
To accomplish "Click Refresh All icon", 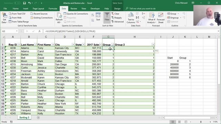I will [59, 18].
